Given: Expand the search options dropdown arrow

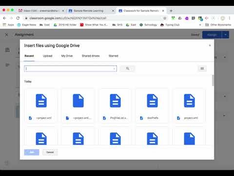Looking at the screenshot, I should tap(114, 69).
